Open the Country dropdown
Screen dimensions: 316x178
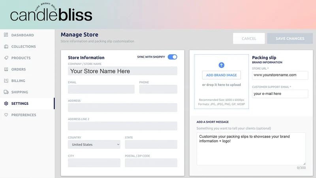tap(94, 144)
